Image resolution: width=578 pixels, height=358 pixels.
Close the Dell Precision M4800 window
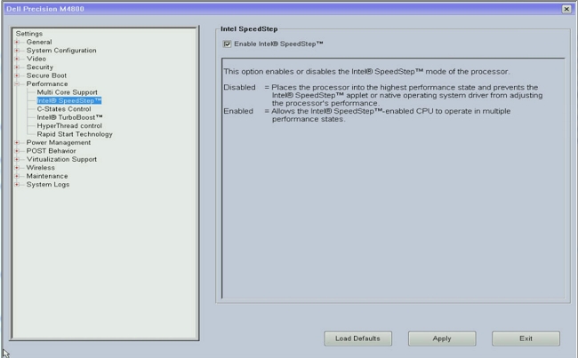[x=566, y=9]
